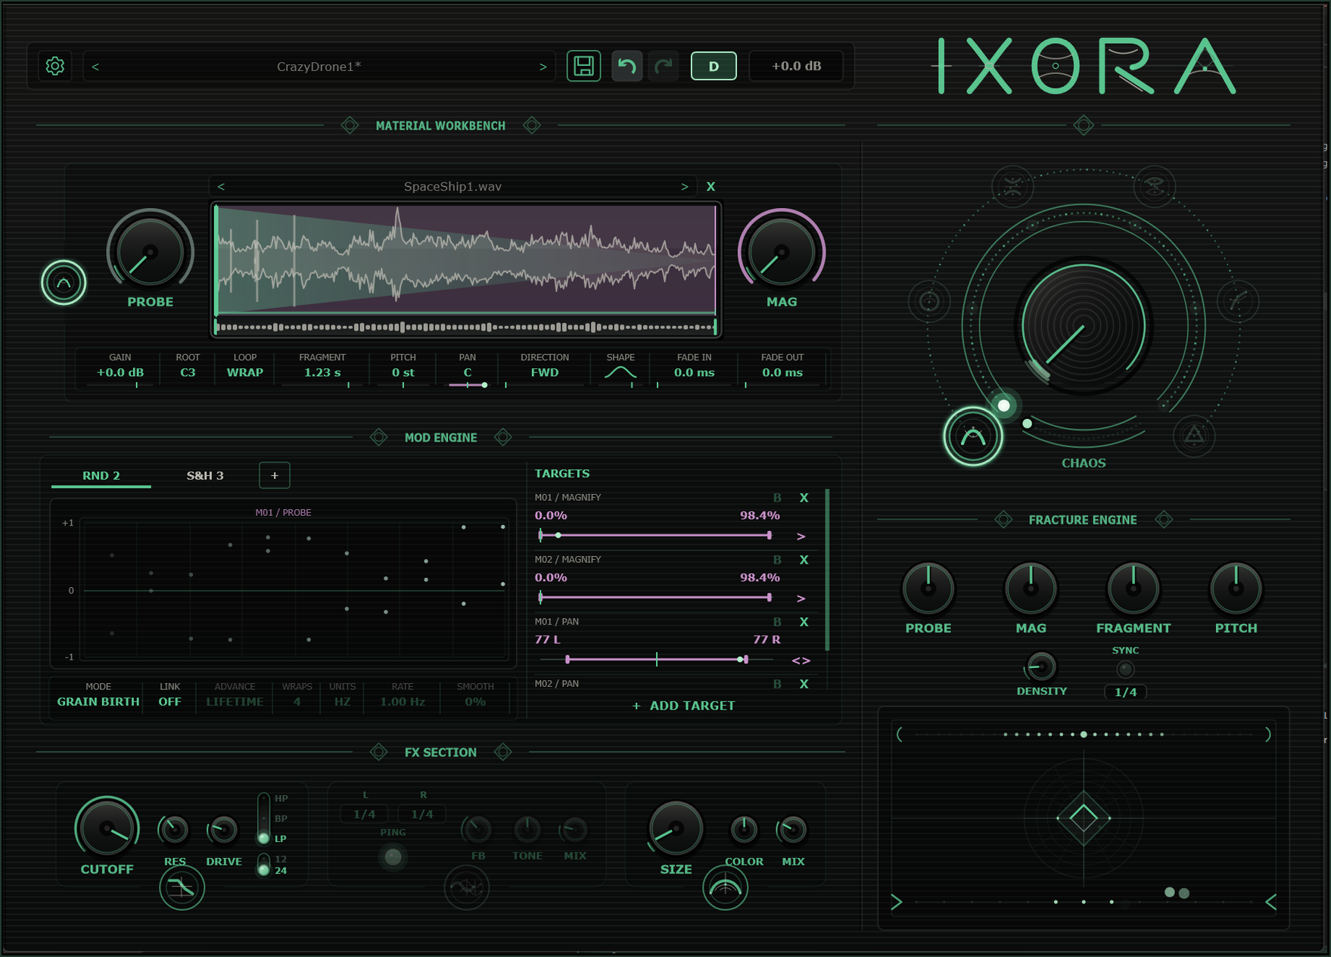This screenshot has width=1331, height=957.
Task: Click the redo arrow icon
Action: pos(664,66)
